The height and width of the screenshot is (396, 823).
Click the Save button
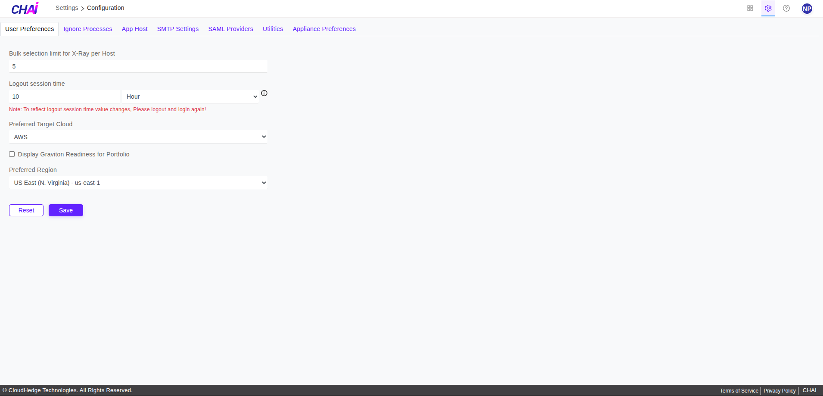pos(65,210)
